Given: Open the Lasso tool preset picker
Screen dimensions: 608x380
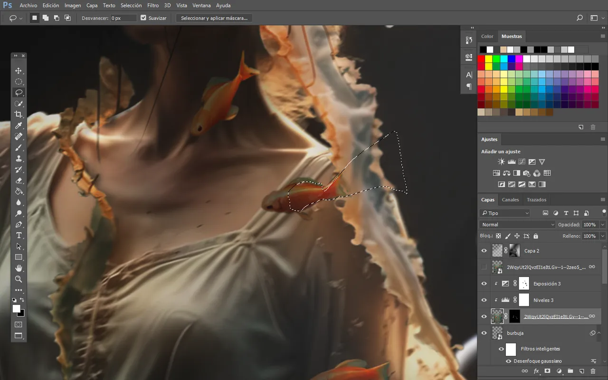Looking at the screenshot, I should [16, 18].
